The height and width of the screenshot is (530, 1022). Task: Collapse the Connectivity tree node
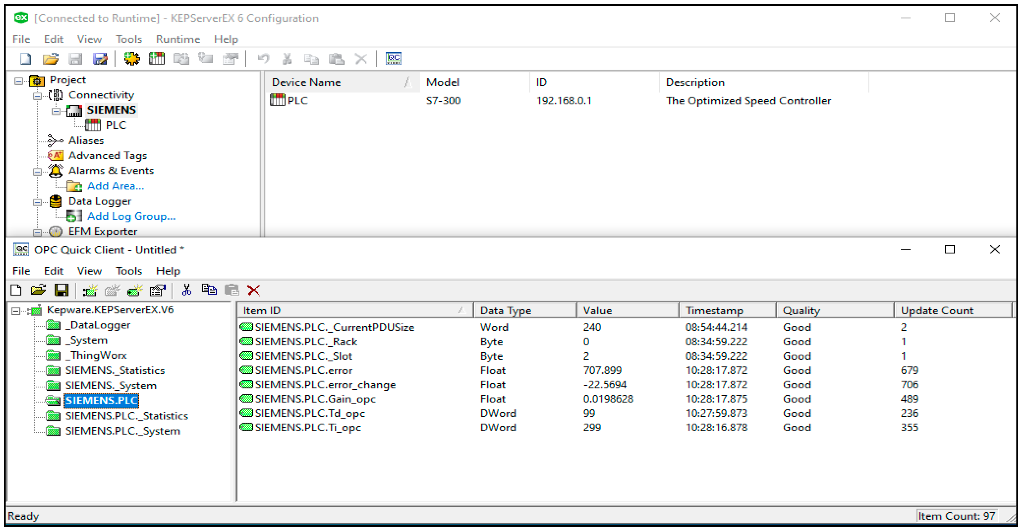[37, 96]
